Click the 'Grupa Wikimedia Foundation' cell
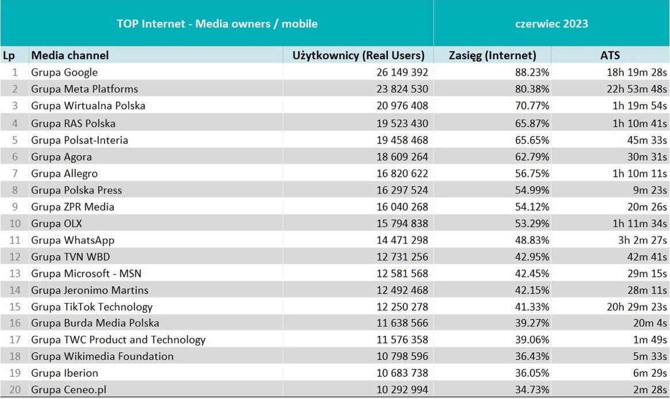 click(x=102, y=356)
